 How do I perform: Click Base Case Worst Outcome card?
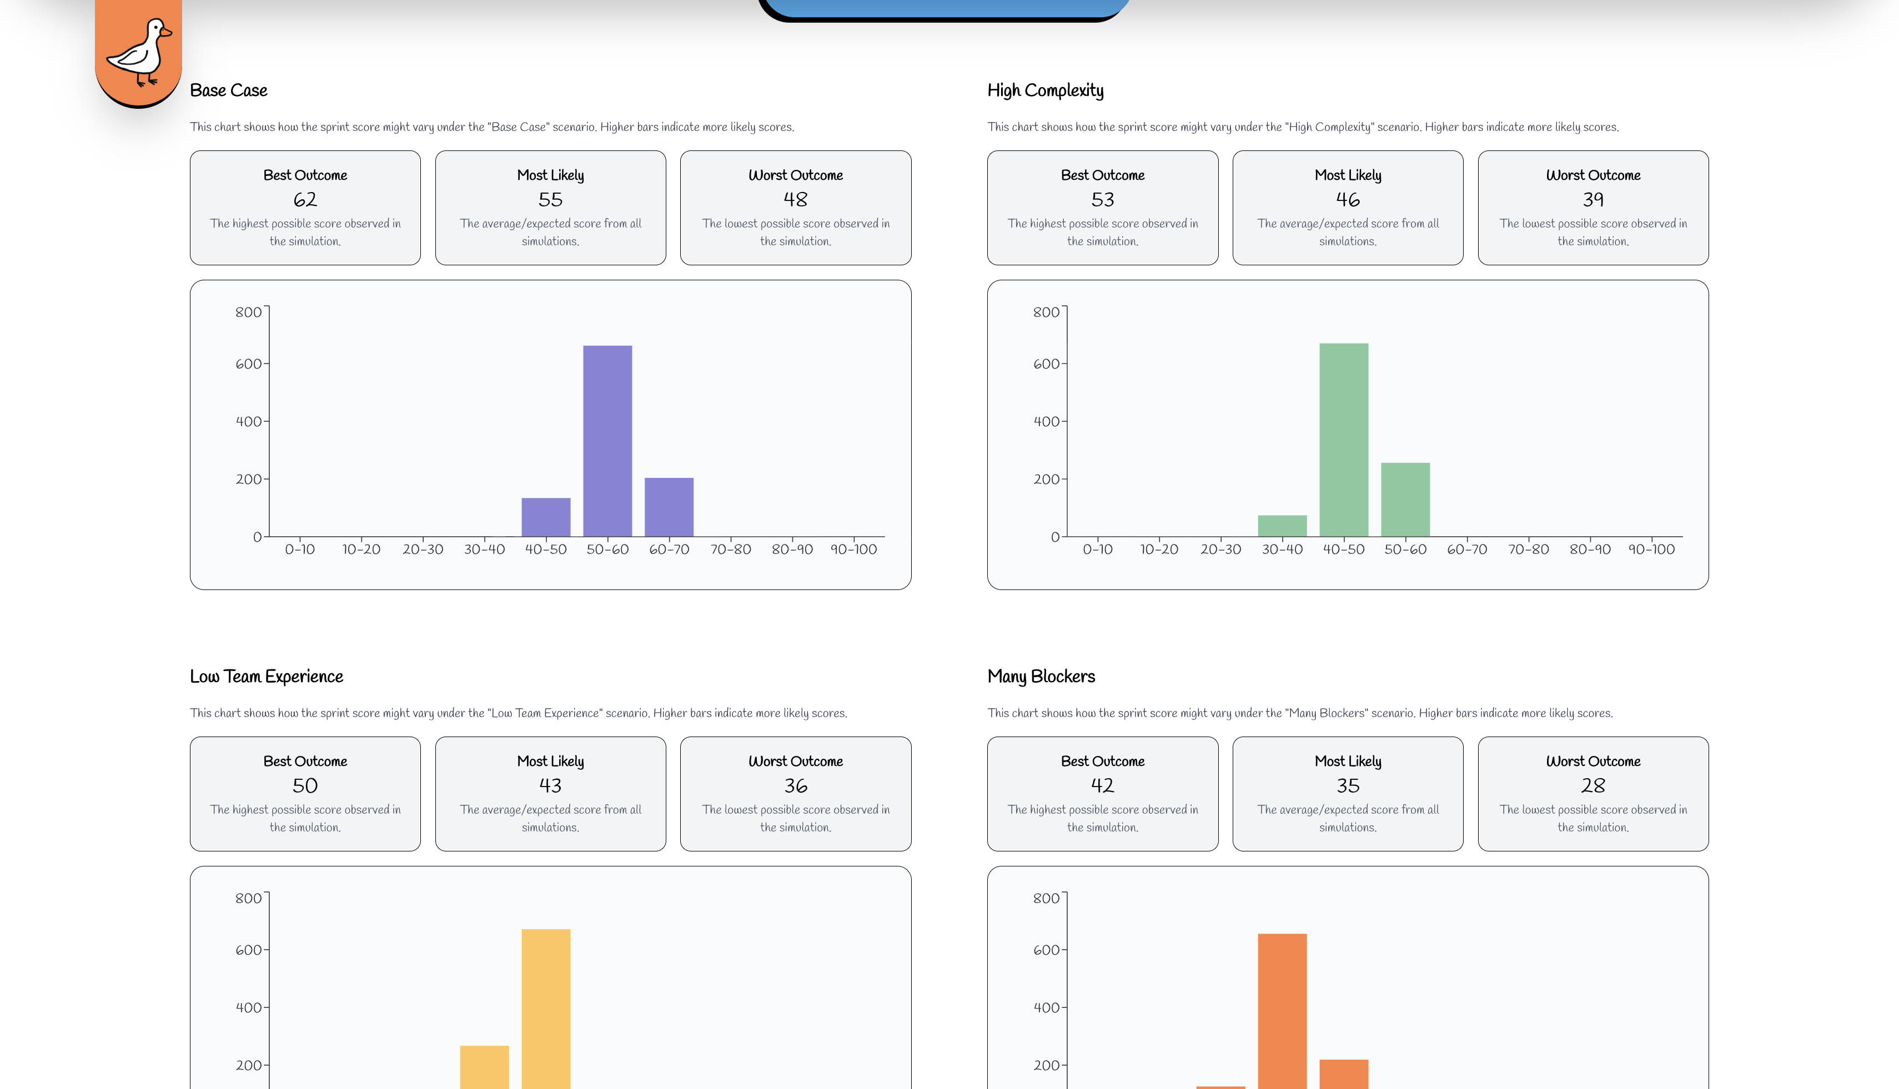(x=795, y=207)
